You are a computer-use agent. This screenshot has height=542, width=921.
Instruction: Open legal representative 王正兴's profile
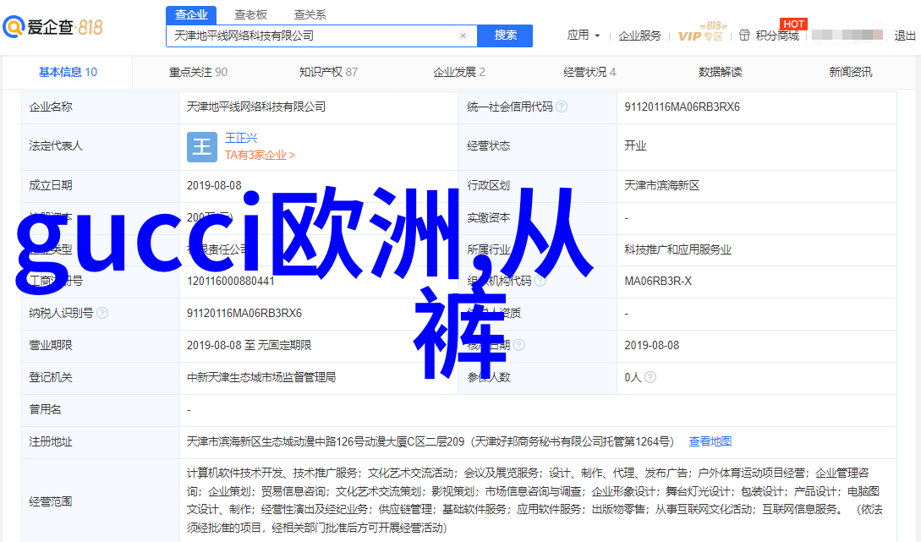(241, 138)
